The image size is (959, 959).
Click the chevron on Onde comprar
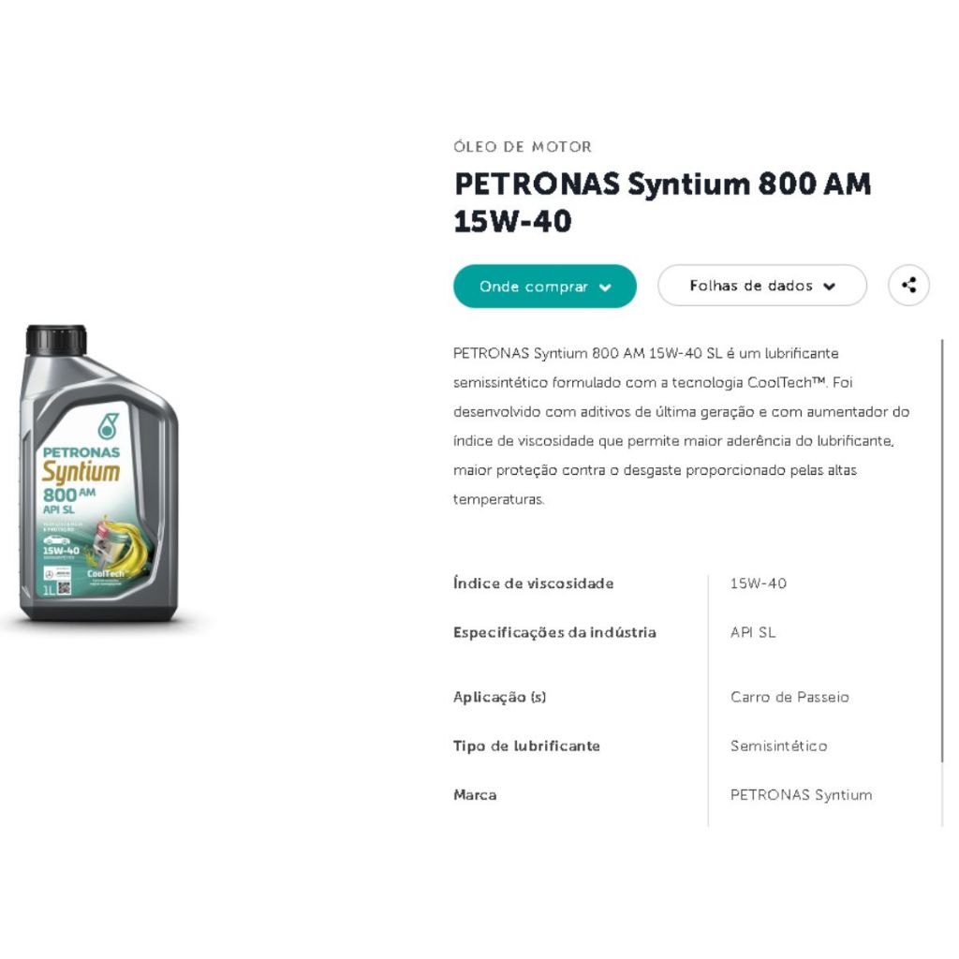(605, 288)
